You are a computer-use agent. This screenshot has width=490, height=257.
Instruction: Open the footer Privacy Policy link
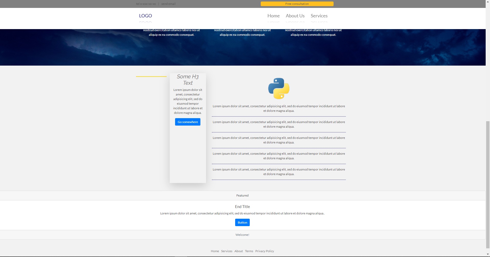point(265,251)
